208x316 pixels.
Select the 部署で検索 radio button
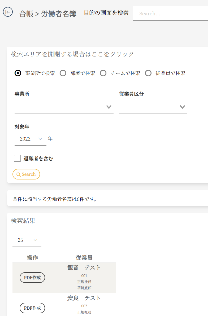point(63,73)
